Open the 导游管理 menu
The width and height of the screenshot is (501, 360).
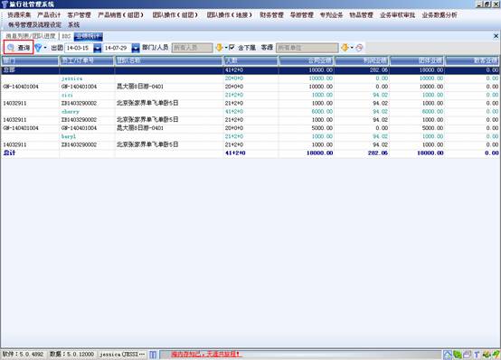click(x=302, y=15)
